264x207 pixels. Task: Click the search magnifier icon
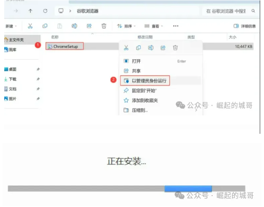tap(253, 11)
